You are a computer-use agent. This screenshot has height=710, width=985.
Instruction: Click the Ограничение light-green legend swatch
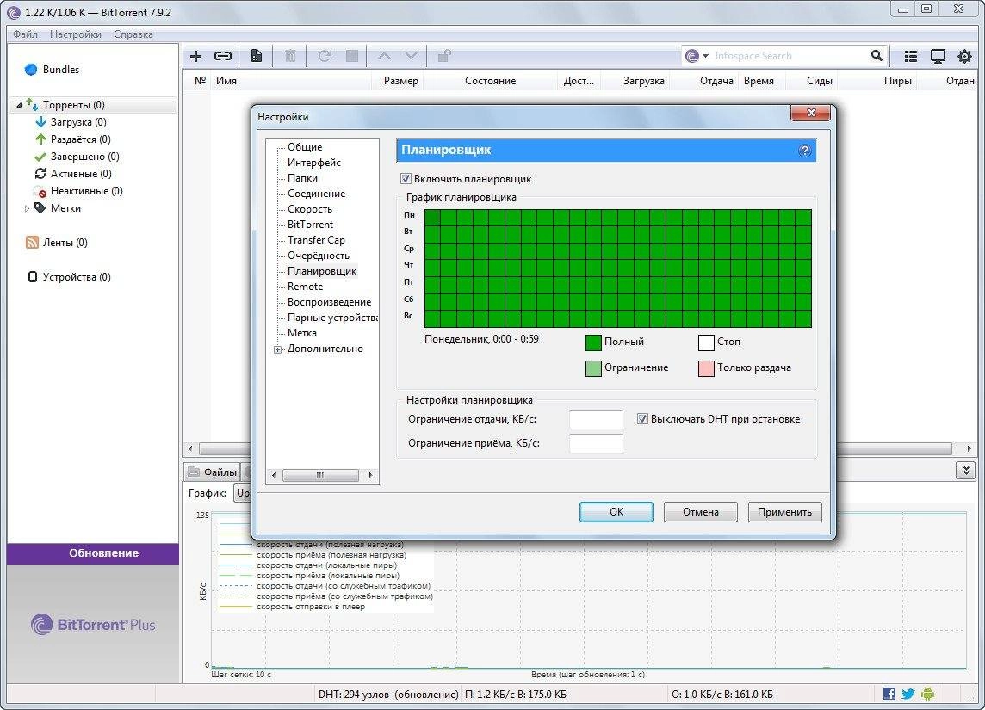pos(593,368)
